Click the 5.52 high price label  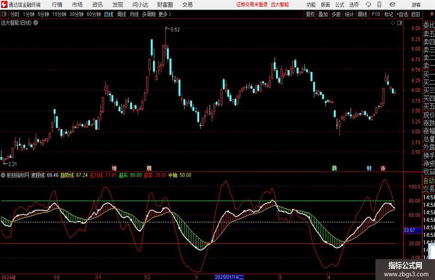pos(175,30)
